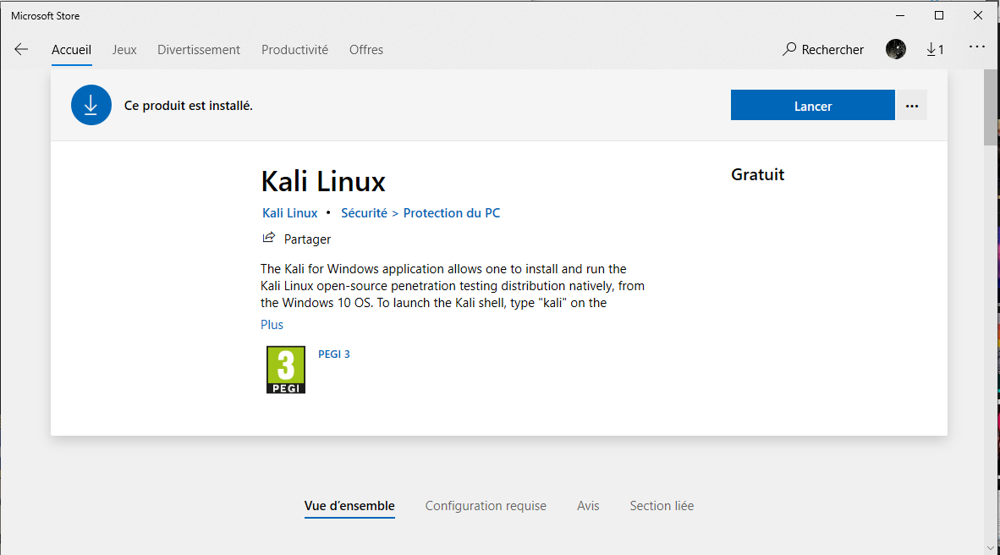This screenshot has width=1000, height=555.
Task: Click the Kali Linux app title
Action: click(x=323, y=181)
